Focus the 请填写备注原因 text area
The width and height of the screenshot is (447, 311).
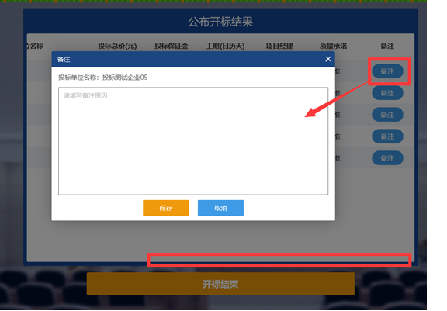pyautogui.click(x=193, y=141)
